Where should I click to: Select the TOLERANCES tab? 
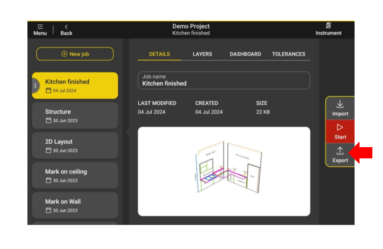click(x=288, y=54)
